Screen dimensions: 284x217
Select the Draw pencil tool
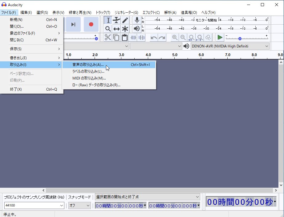[125, 20]
